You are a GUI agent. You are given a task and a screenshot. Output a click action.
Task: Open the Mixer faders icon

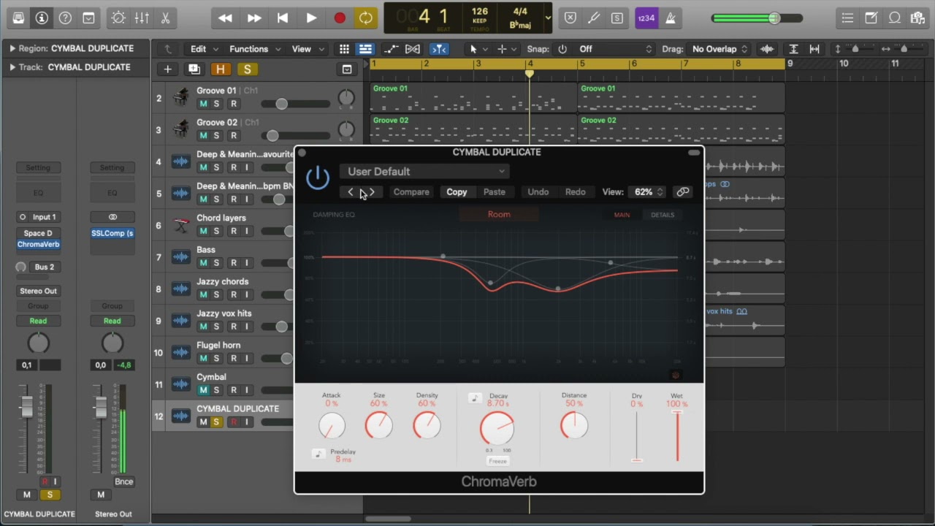point(142,18)
